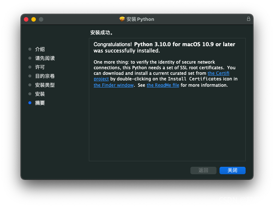Open the 'project' link at line start

click(x=101, y=79)
